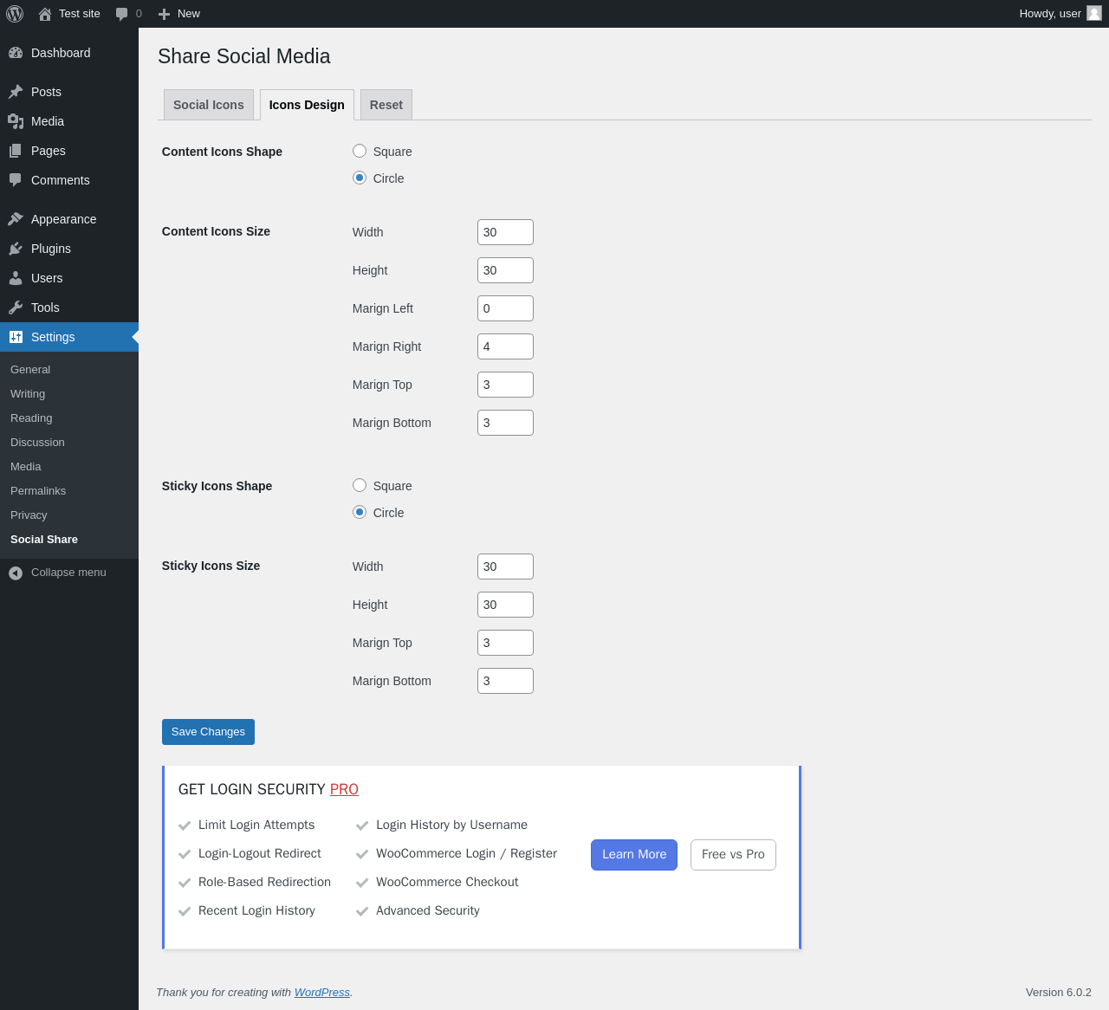Open the Reset tab

point(386,105)
